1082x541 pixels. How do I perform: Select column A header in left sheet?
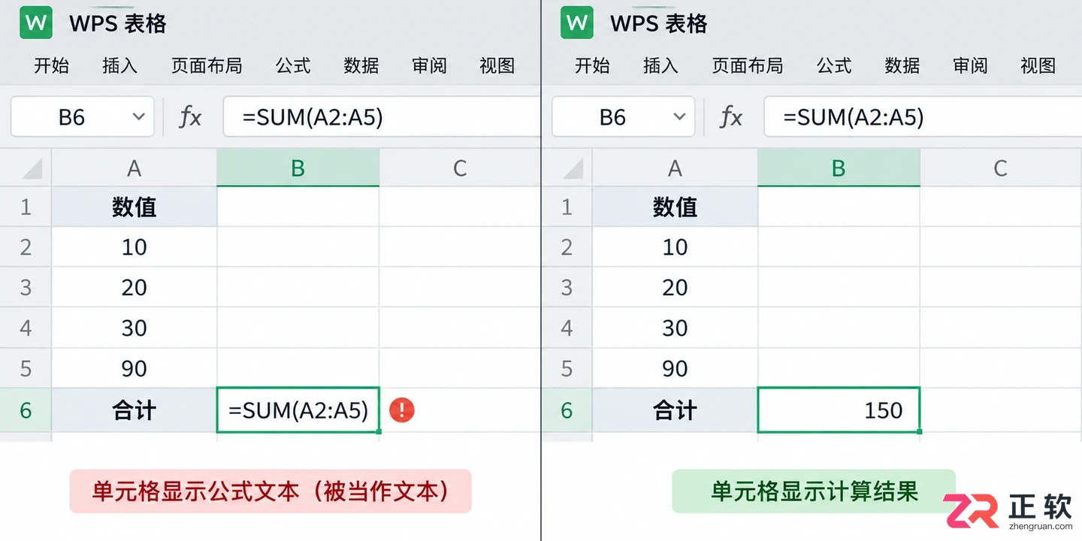point(134,168)
